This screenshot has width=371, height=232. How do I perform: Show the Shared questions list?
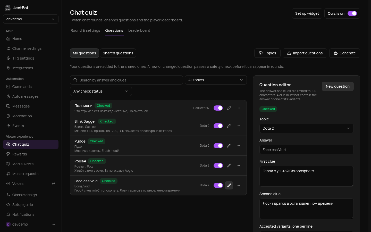pyautogui.click(x=118, y=53)
